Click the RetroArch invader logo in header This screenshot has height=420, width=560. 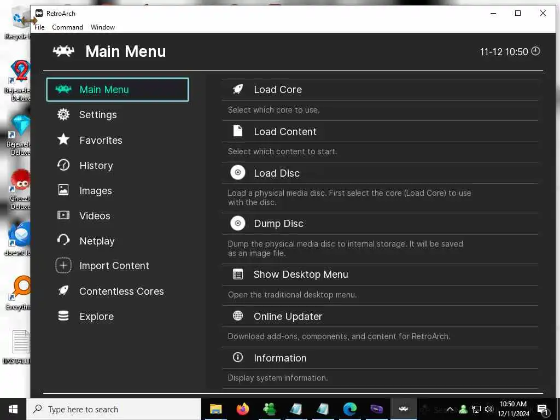(x=63, y=51)
